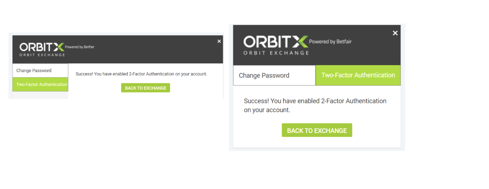This screenshot has height=189, width=489.
Task: Click Powered by Betfair in the wide dialog header
Action: [79, 47]
